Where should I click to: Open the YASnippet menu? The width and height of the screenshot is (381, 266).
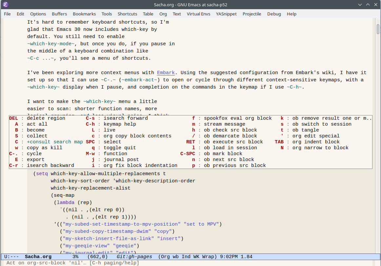point(226,14)
